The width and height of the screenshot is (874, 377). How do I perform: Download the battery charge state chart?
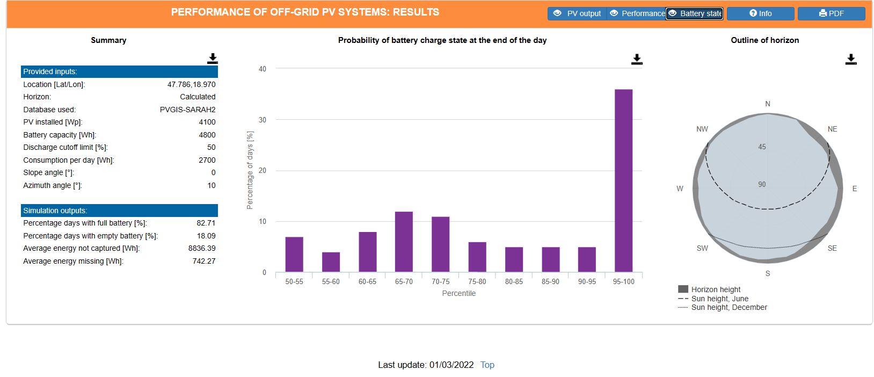click(637, 59)
